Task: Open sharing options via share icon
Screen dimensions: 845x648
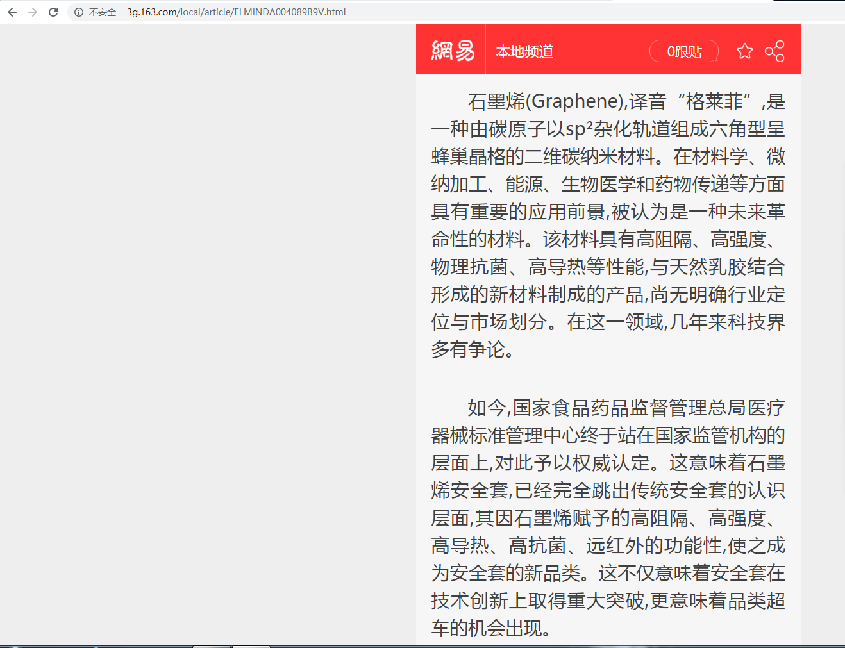Action: 774,51
